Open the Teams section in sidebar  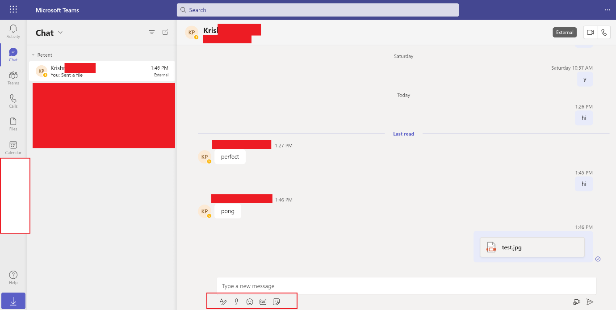point(13,78)
